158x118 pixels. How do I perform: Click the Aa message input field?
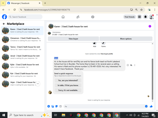104,106
